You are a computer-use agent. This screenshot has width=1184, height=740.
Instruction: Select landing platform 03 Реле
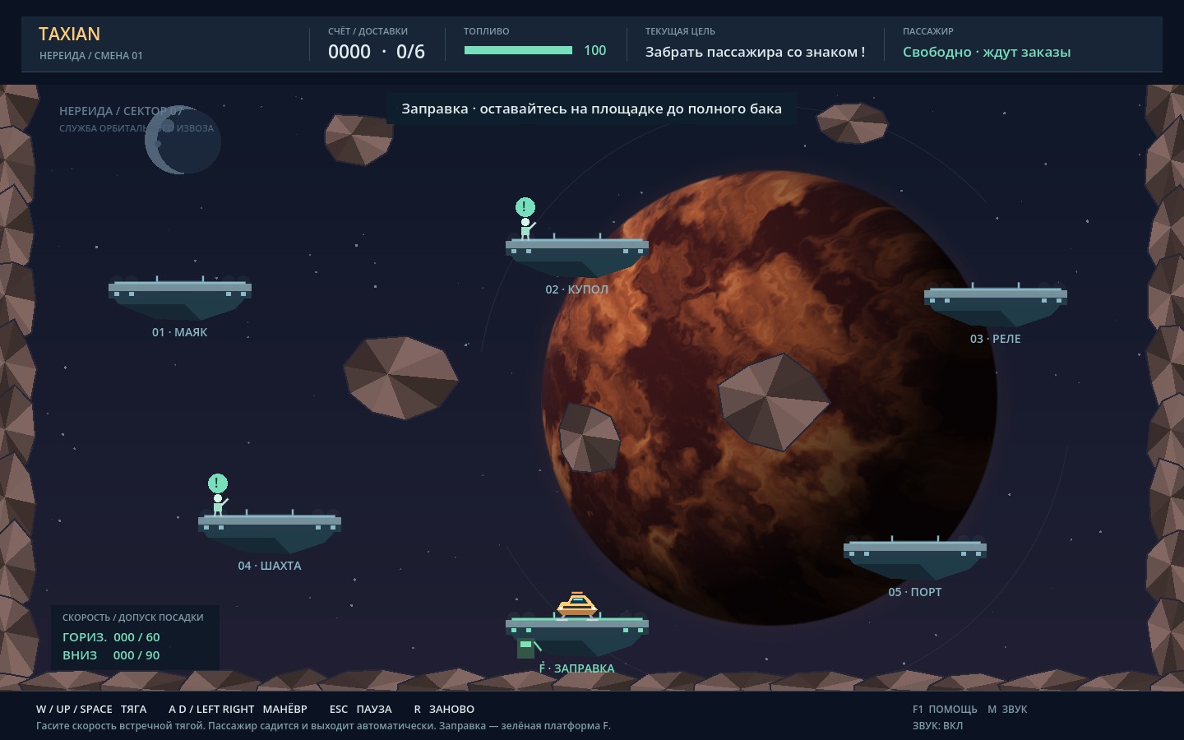[x=996, y=306]
